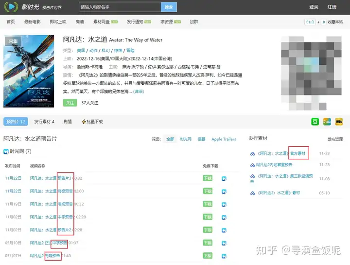Open 阿凡达2 先导预告 video link
Image resolution: width=350 pixels, height=265 pixels.
[45, 256]
